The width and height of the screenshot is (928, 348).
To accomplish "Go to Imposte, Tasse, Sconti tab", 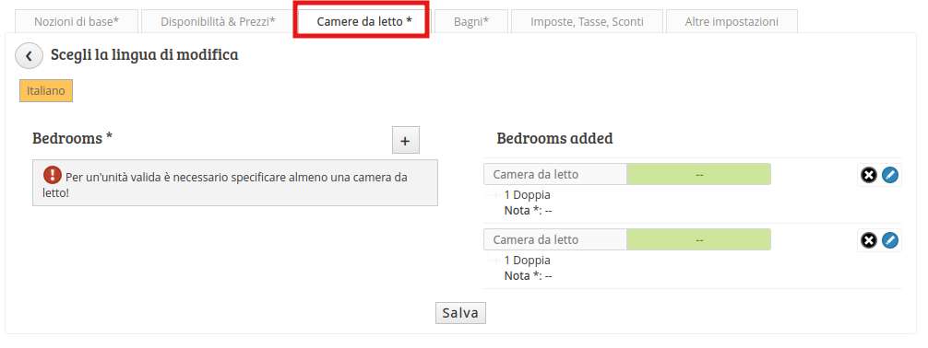I will tap(587, 22).
